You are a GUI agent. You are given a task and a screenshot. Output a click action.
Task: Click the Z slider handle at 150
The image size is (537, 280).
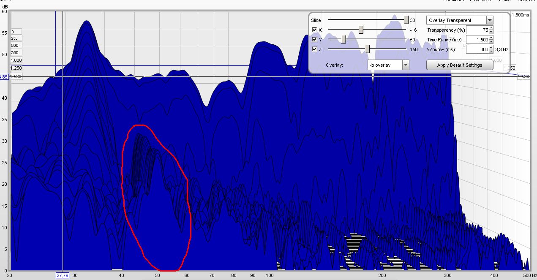[368, 49]
